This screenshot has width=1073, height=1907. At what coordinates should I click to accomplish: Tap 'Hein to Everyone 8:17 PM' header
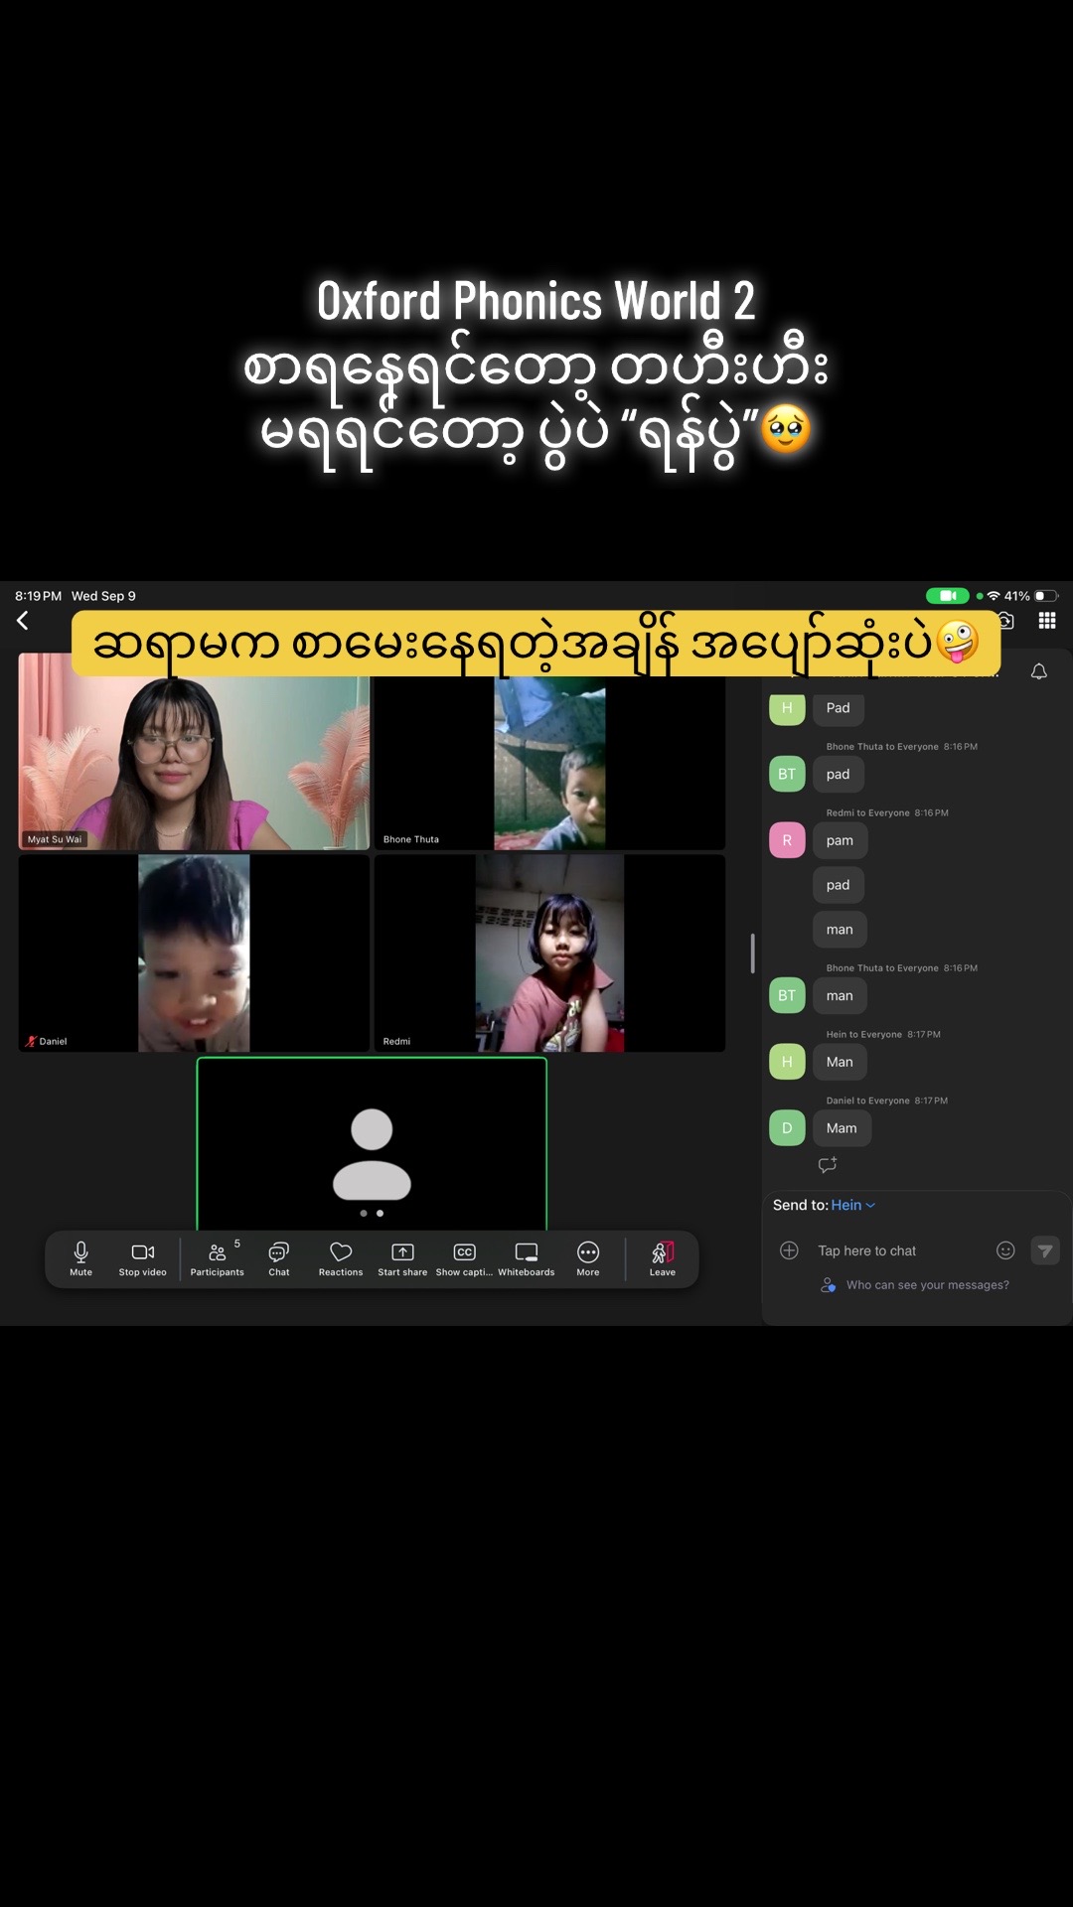coord(883,1034)
